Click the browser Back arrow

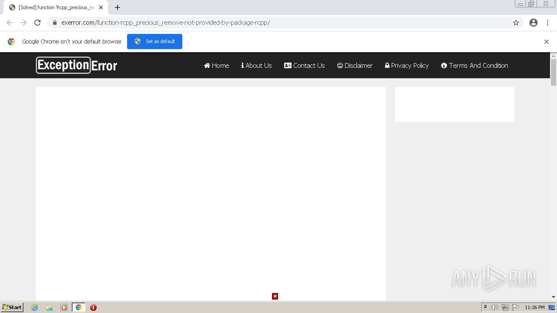pyautogui.click(x=10, y=23)
